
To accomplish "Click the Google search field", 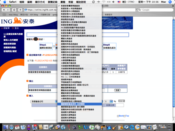I will 156,10.
